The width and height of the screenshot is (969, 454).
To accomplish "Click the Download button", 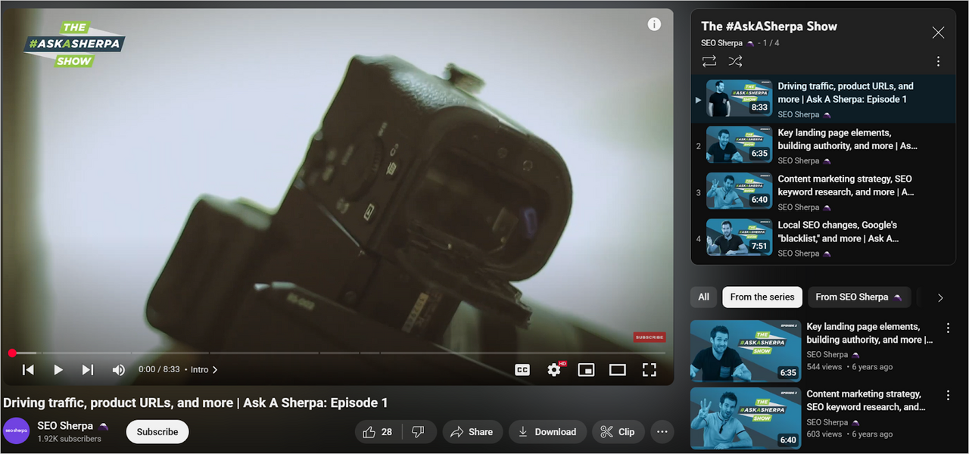I will point(547,432).
